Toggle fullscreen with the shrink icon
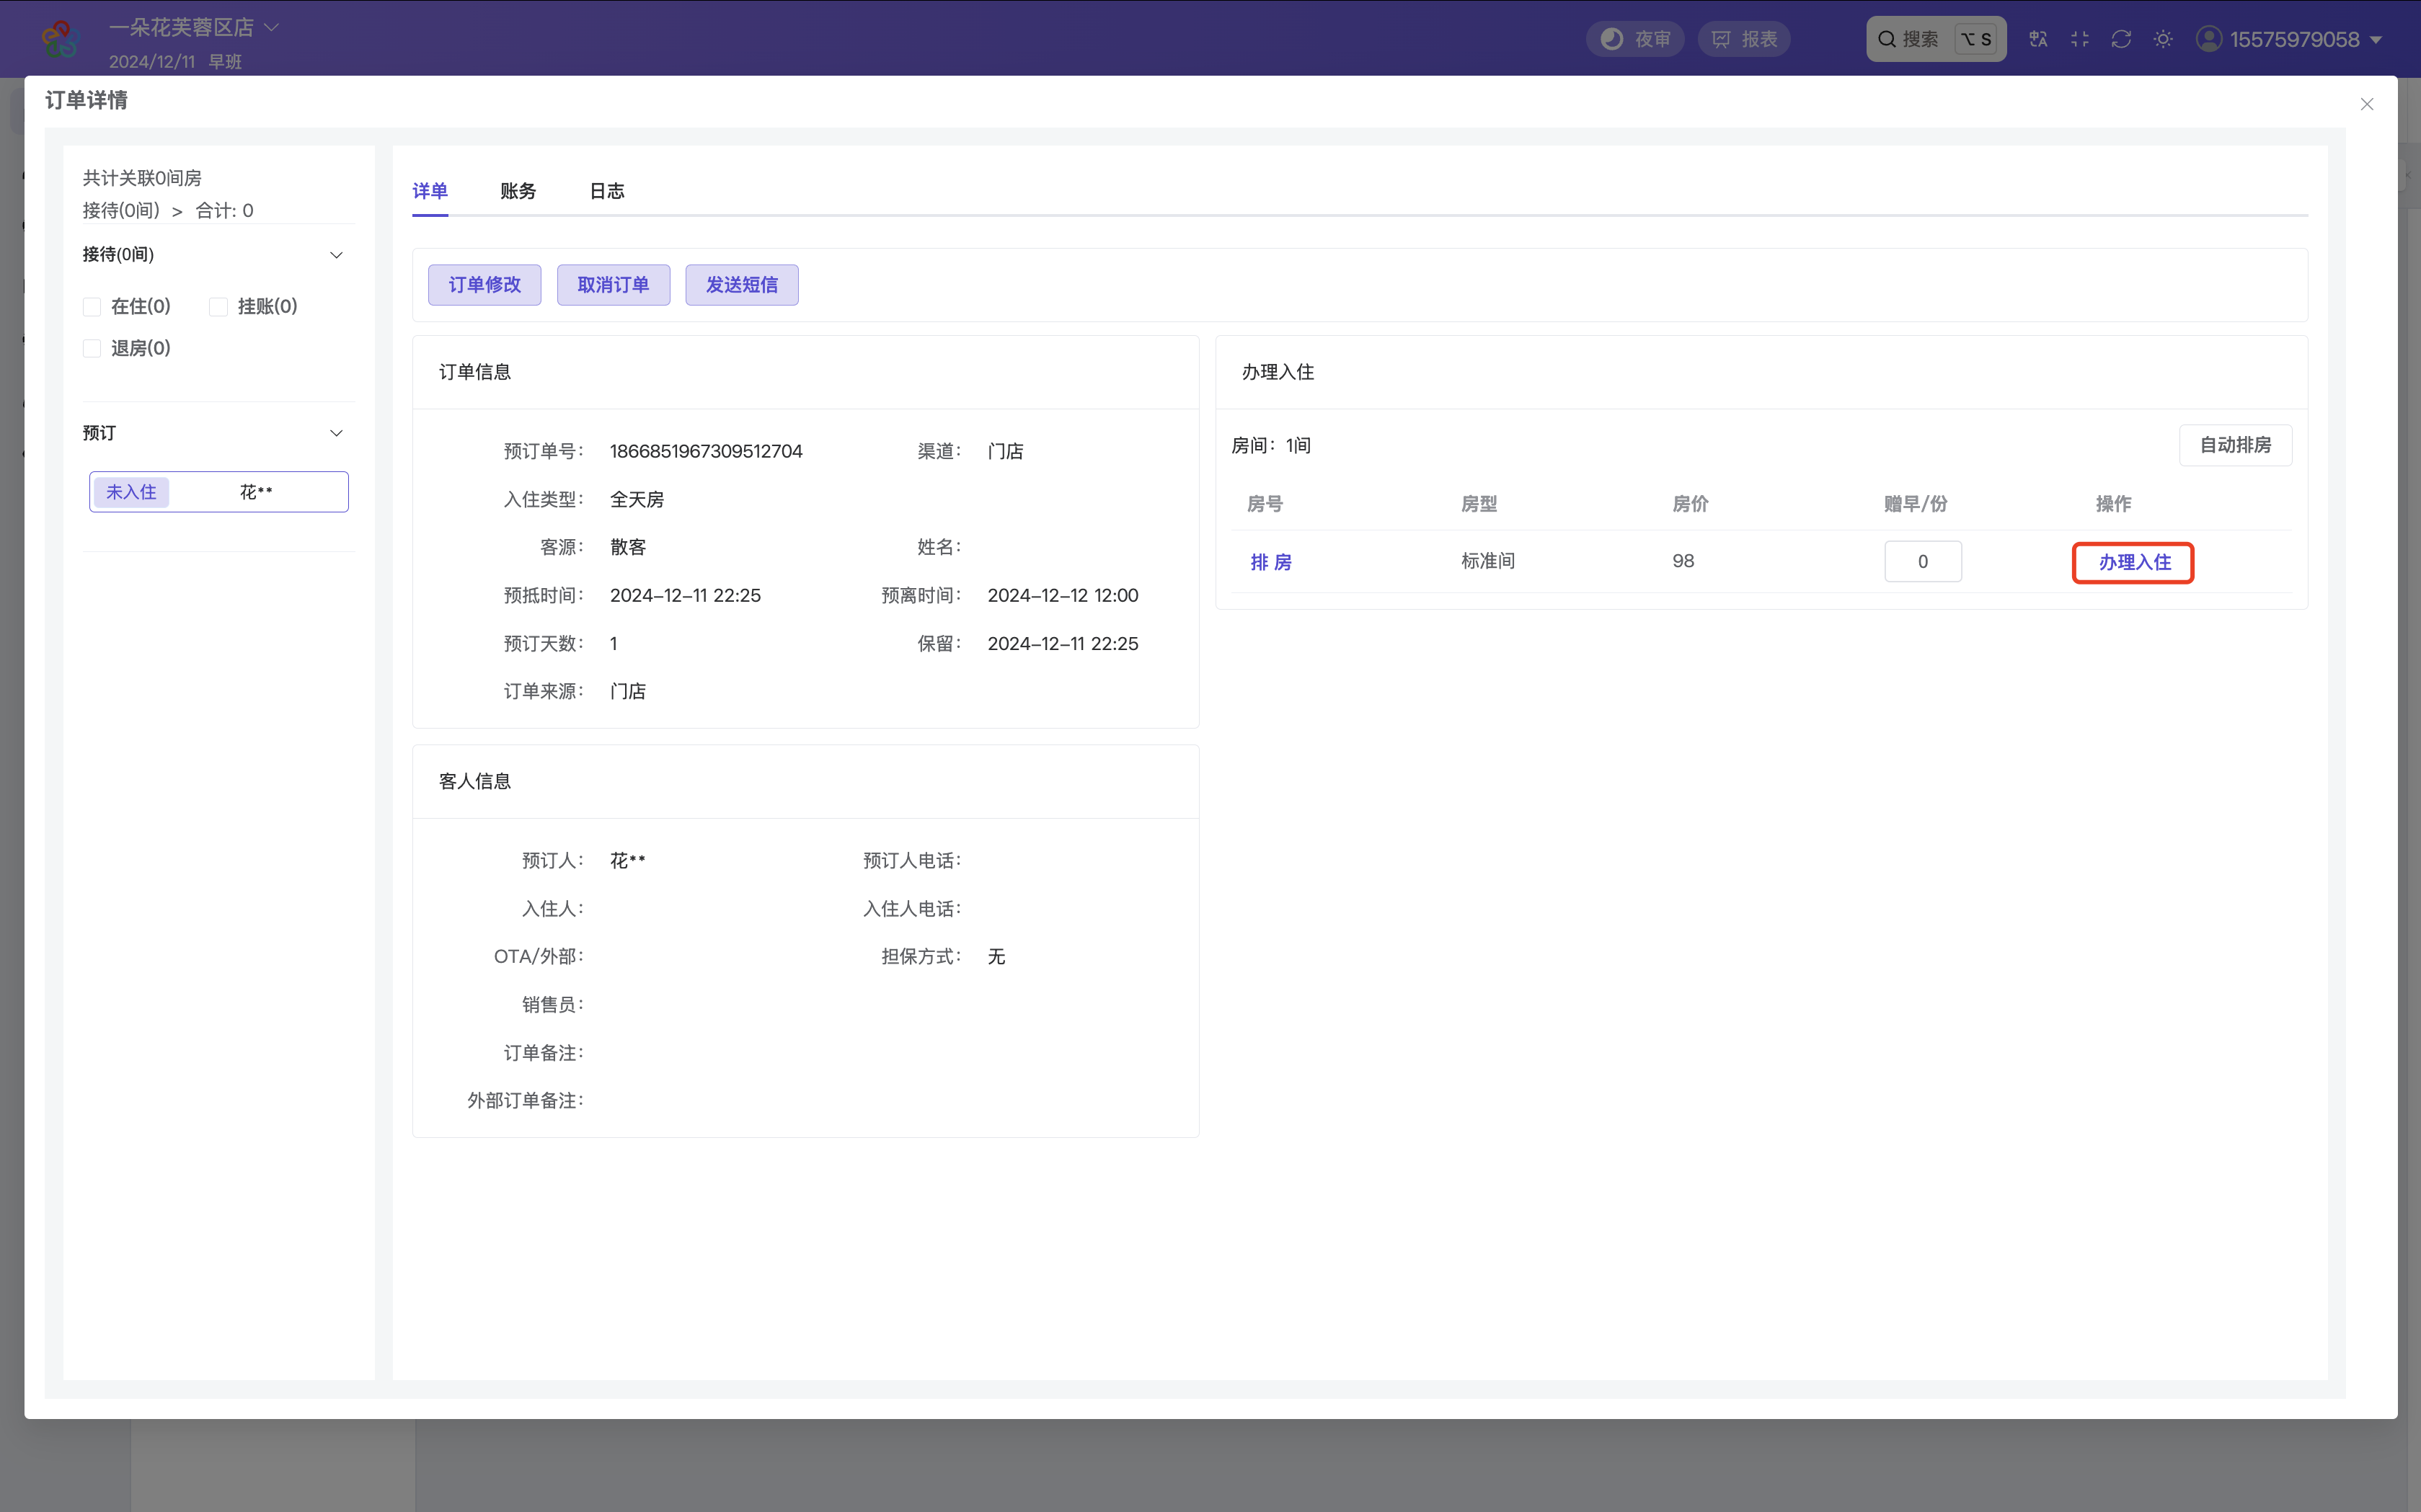The image size is (2421, 1512). [x=2080, y=39]
